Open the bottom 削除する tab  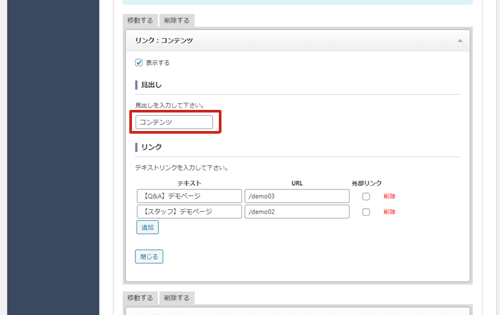[177, 298]
